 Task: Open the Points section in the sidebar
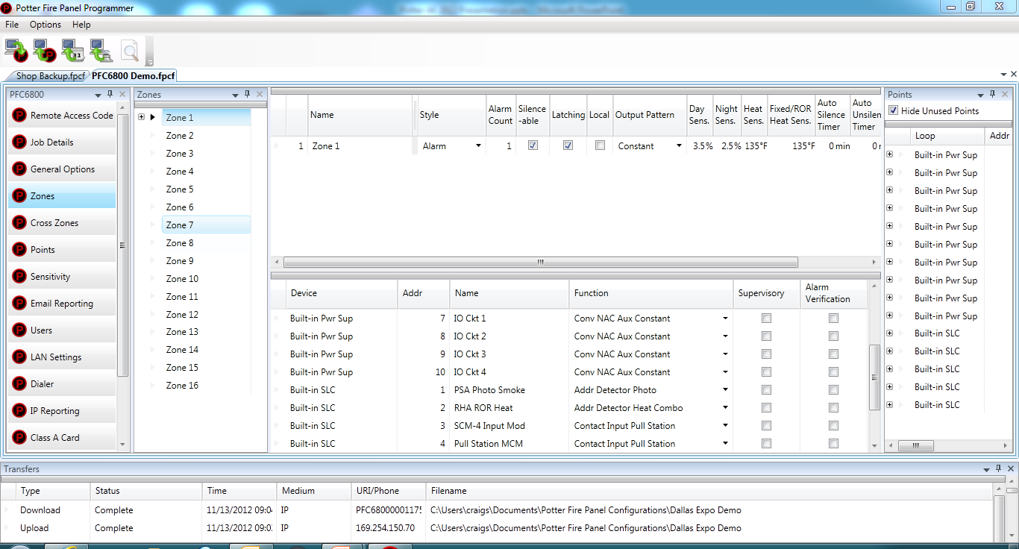click(62, 250)
